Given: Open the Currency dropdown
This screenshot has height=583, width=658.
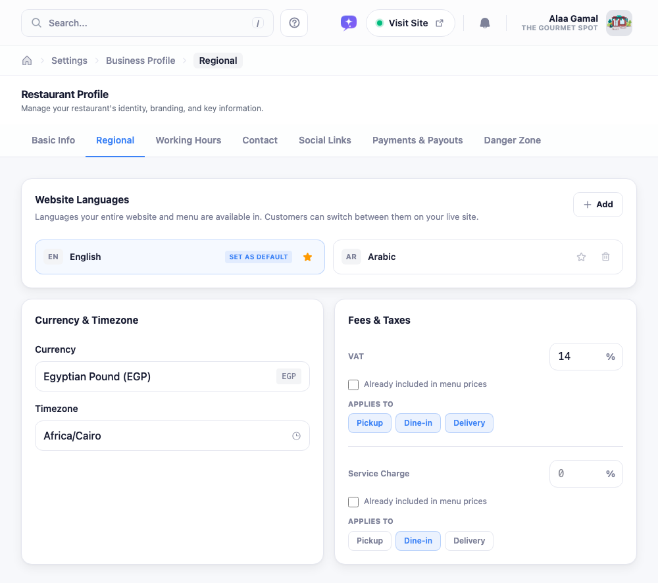Looking at the screenshot, I should 172,376.
